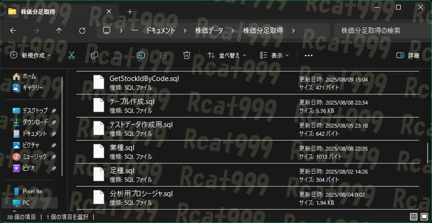
Task: Open the 並べ替え sort dropdown
Action: pos(227,55)
